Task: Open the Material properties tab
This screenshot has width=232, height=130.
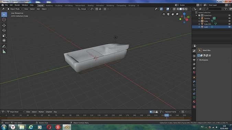Action: click(x=194, y=102)
